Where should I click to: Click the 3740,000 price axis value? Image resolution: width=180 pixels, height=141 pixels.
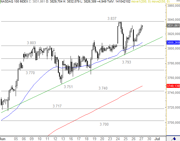tap(174, 93)
